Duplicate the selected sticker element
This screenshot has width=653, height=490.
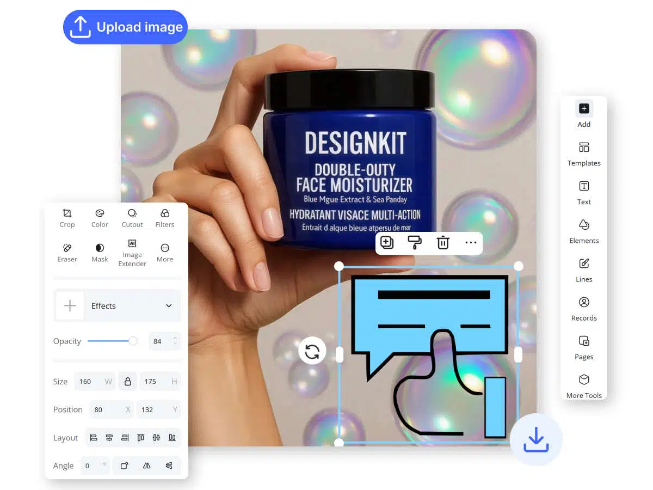point(387,243)
